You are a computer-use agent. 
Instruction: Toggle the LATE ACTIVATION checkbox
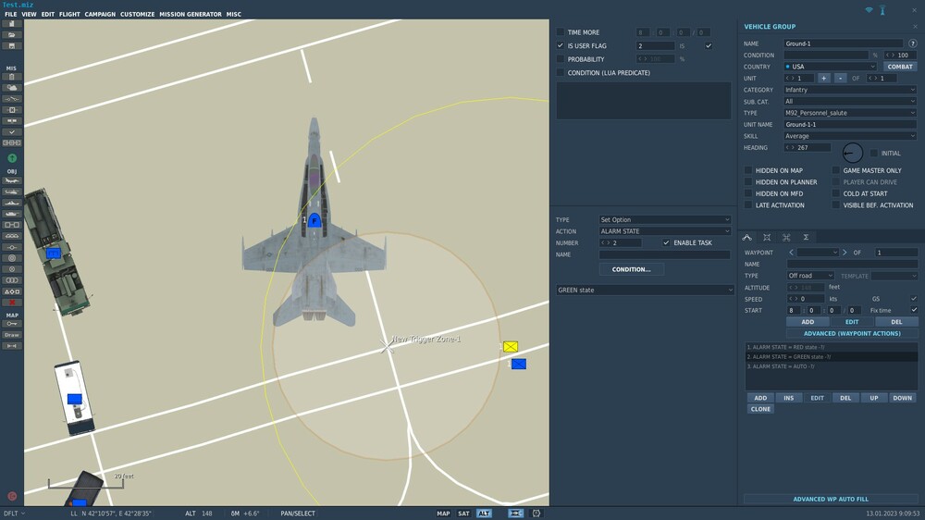pos(748,204)
